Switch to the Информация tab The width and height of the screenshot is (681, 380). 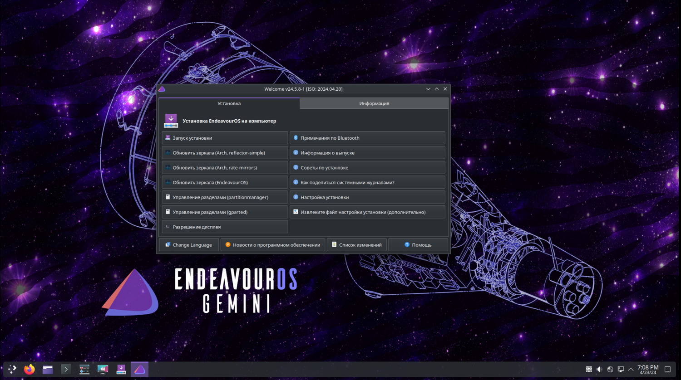point(374,103)
